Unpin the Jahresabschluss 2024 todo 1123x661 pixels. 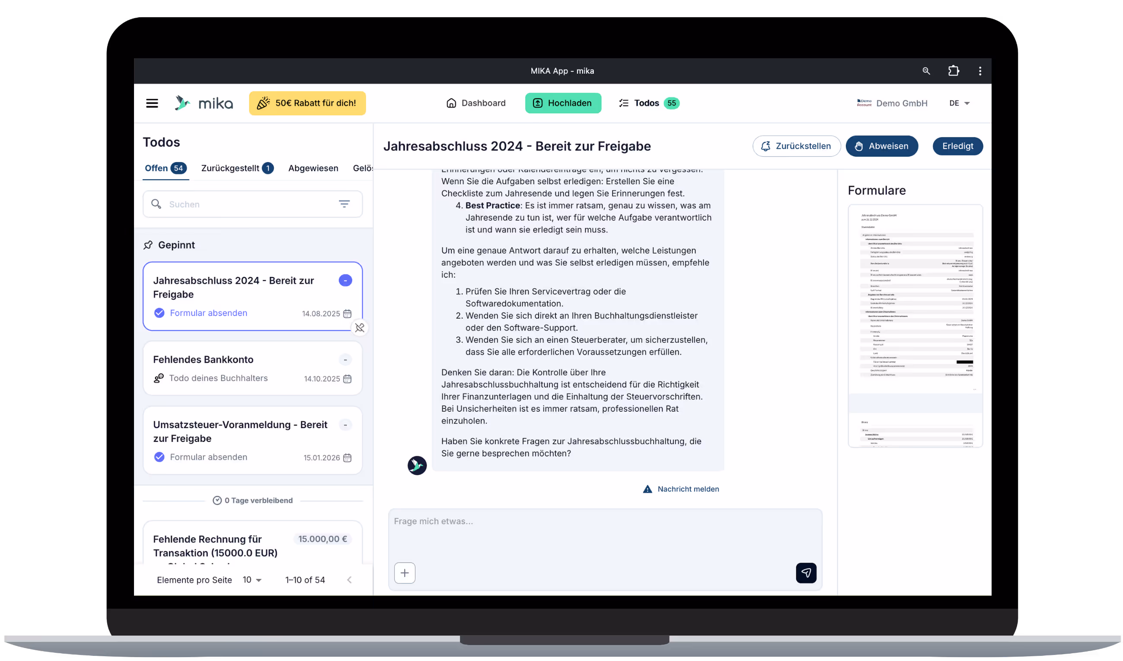point(360,328)
